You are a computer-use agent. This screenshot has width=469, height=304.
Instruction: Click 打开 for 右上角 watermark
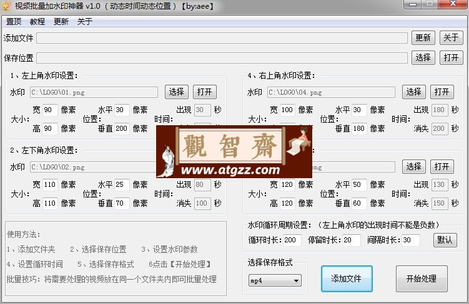(442, 92)
